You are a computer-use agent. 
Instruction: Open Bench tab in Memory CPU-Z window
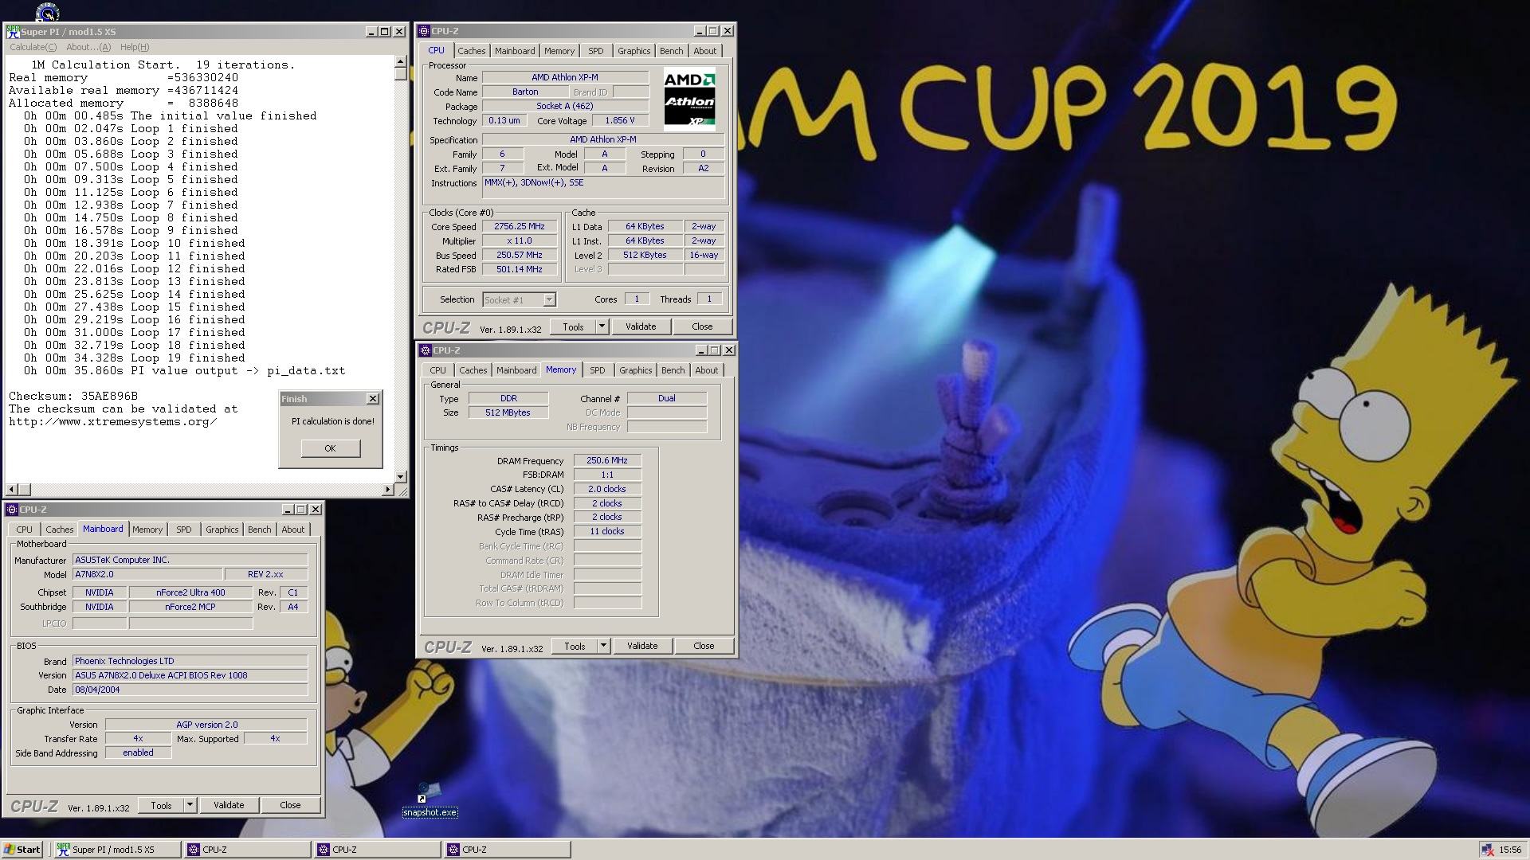click(x=673, y=370)
